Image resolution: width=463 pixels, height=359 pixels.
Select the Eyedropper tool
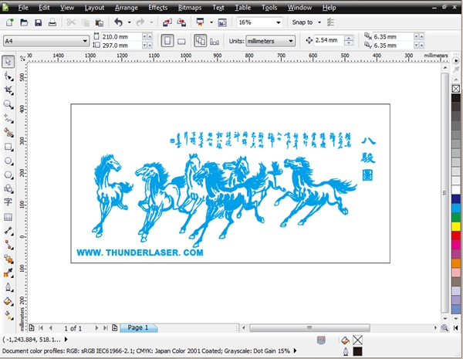tap(8, 273)
